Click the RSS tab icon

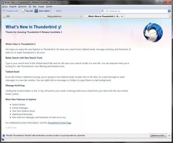pyautogui.click(x=4, y=16)
